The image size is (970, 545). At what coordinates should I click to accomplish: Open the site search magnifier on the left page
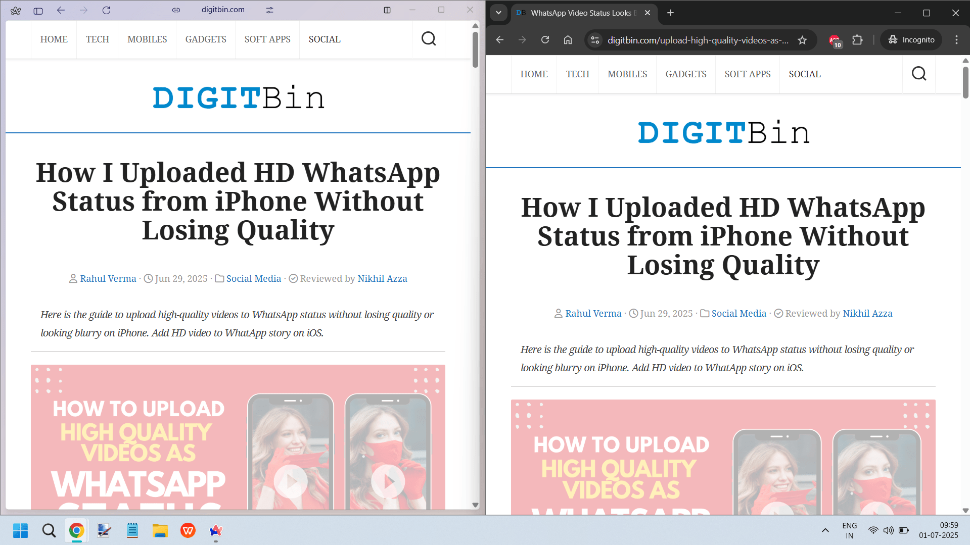click(x=429, y=39)
